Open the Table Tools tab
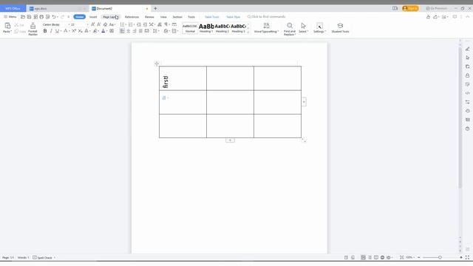The image size is (473, 266). (212, 17)
